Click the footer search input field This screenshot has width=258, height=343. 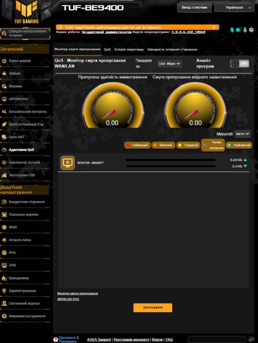point(217,339)
